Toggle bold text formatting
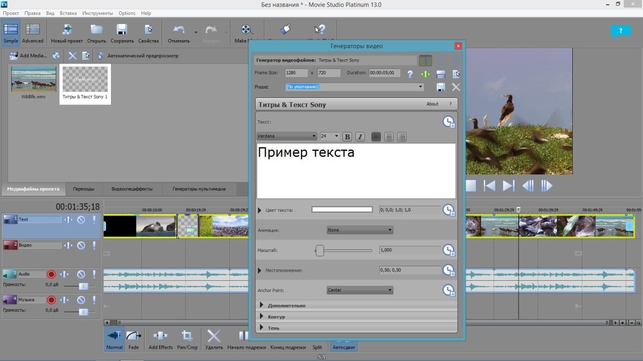The height and width of the screenshot is (361, 643). pos(347,137)
